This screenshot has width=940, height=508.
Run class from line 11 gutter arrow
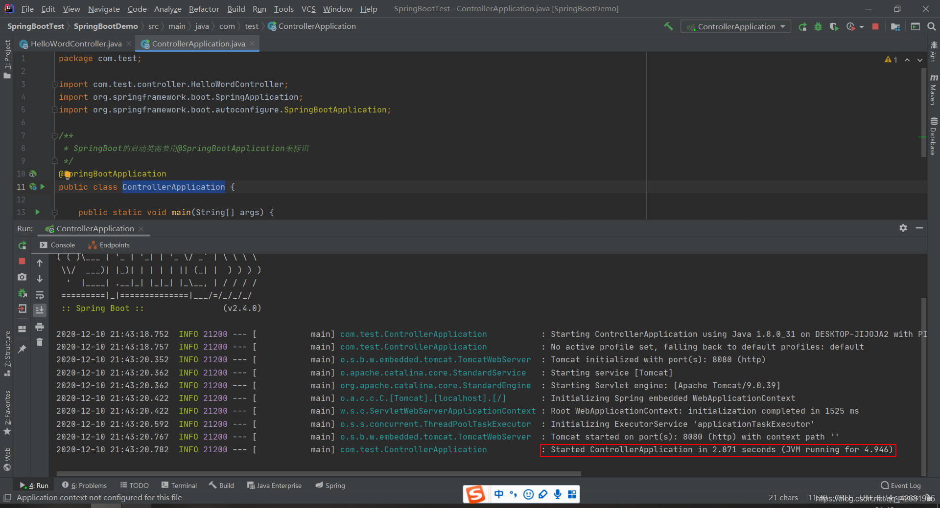coord(43,187)
